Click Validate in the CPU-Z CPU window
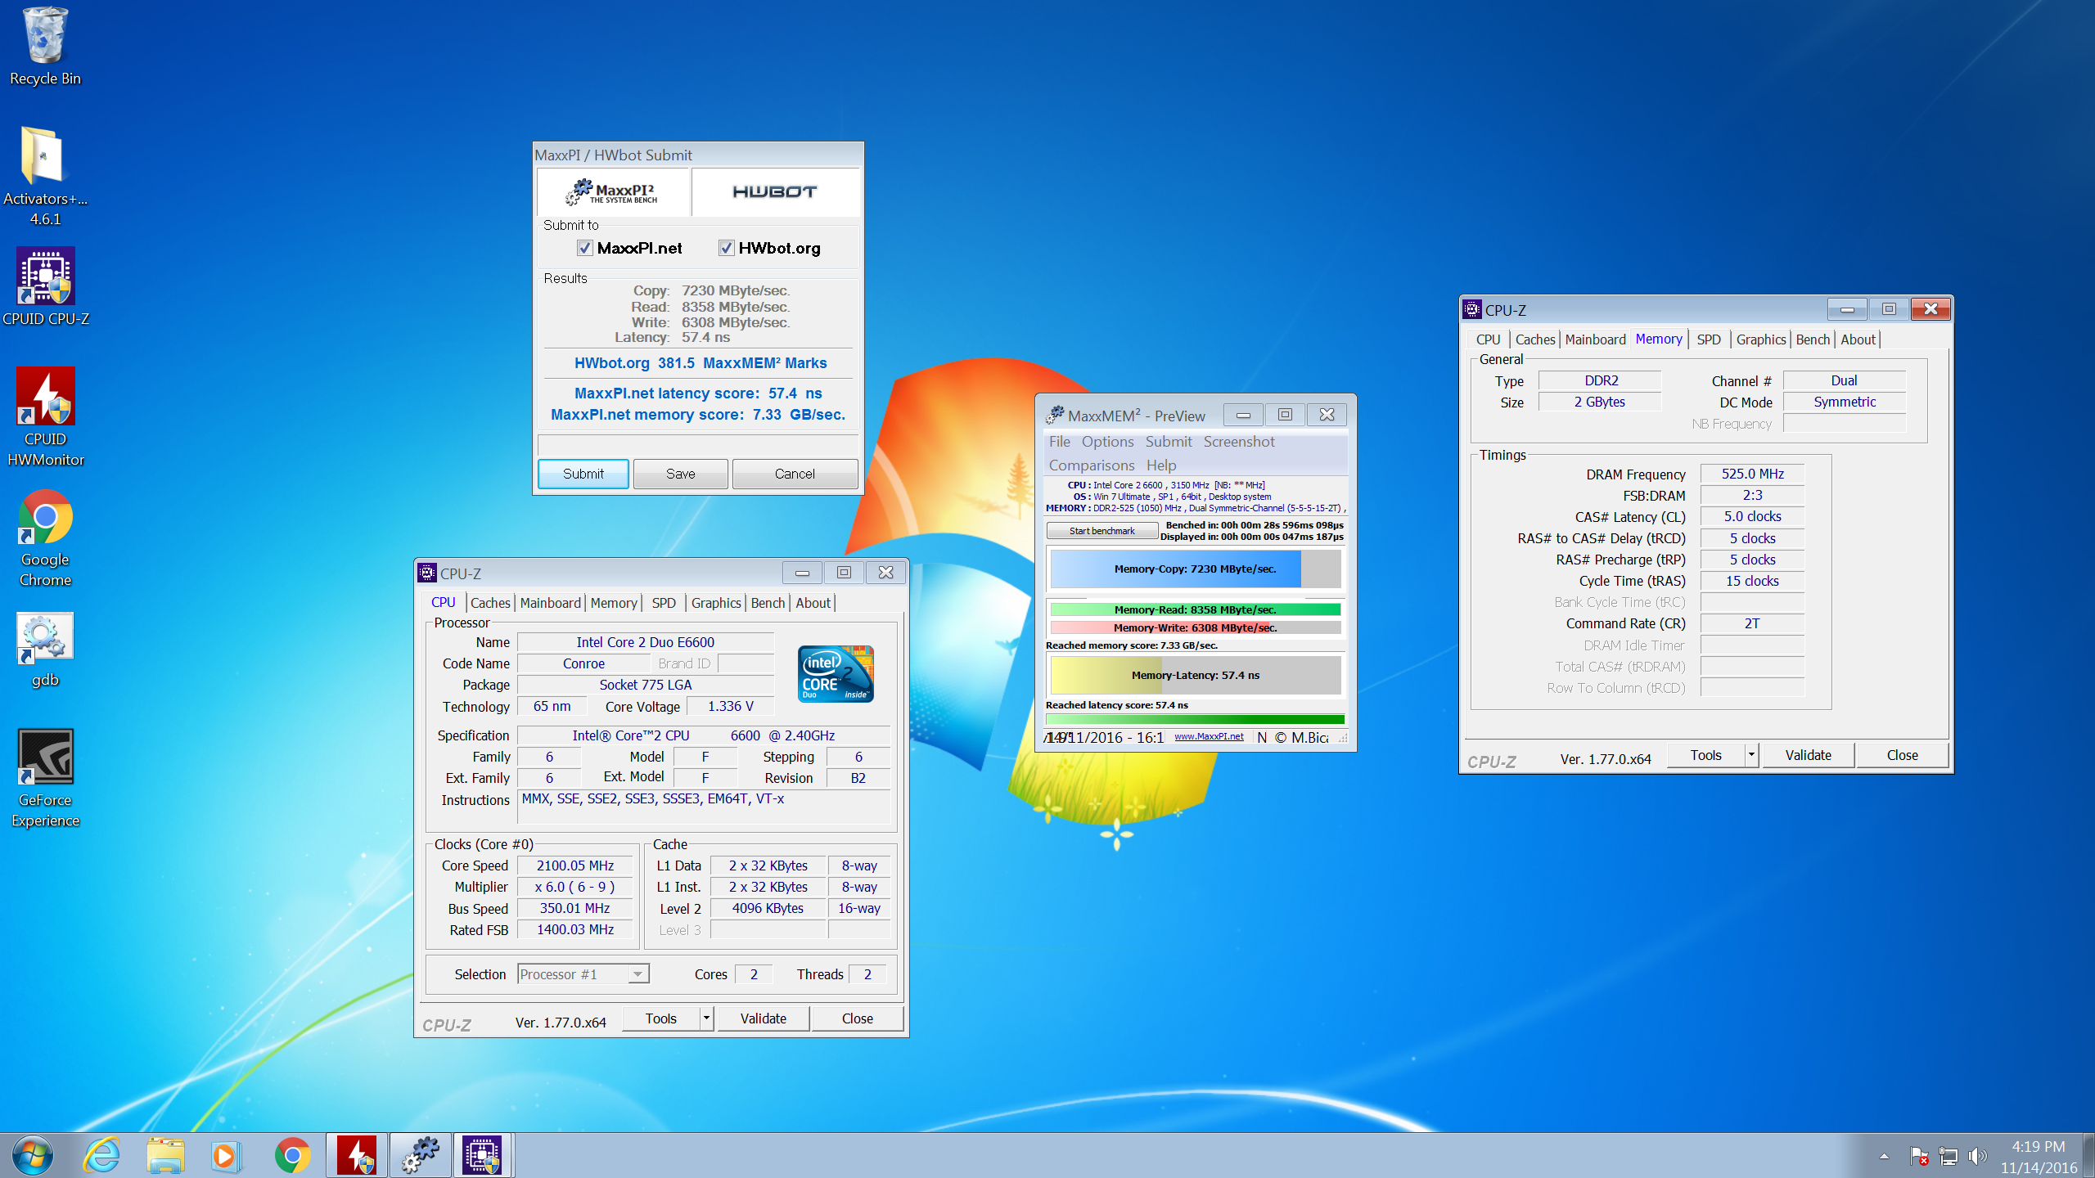Image resolution: width=2095 pixels, height=1178 pixels. click(763, 1018)
